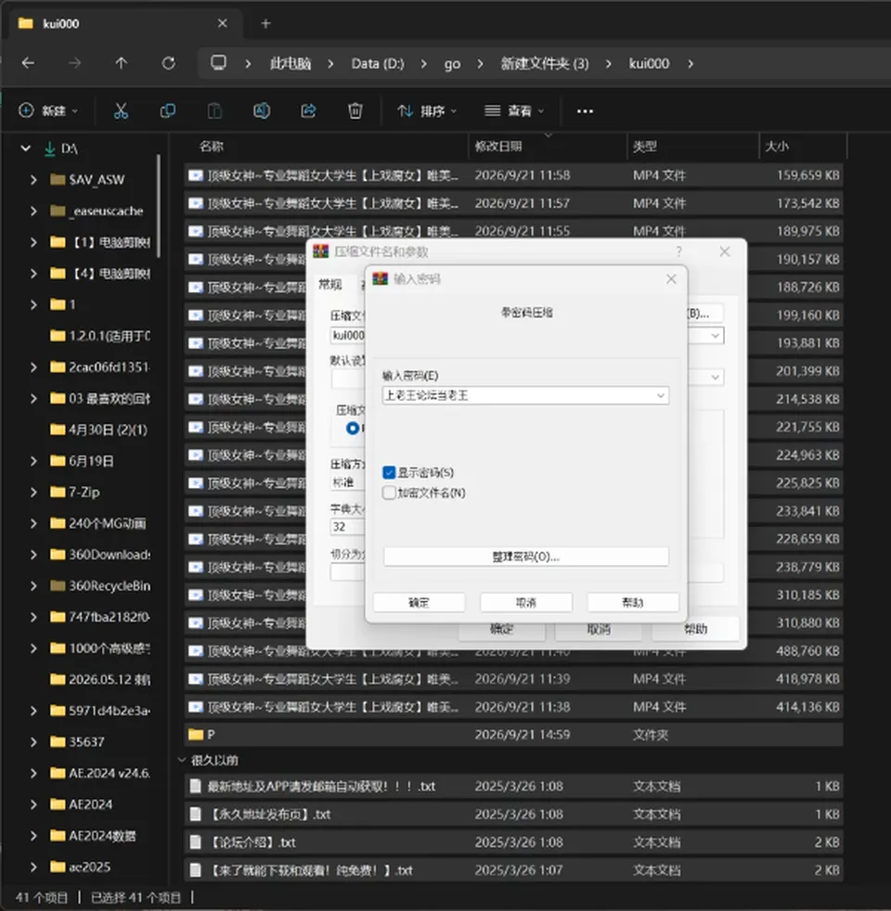Expand the SAV_ASW tree node

pos(33,180)
